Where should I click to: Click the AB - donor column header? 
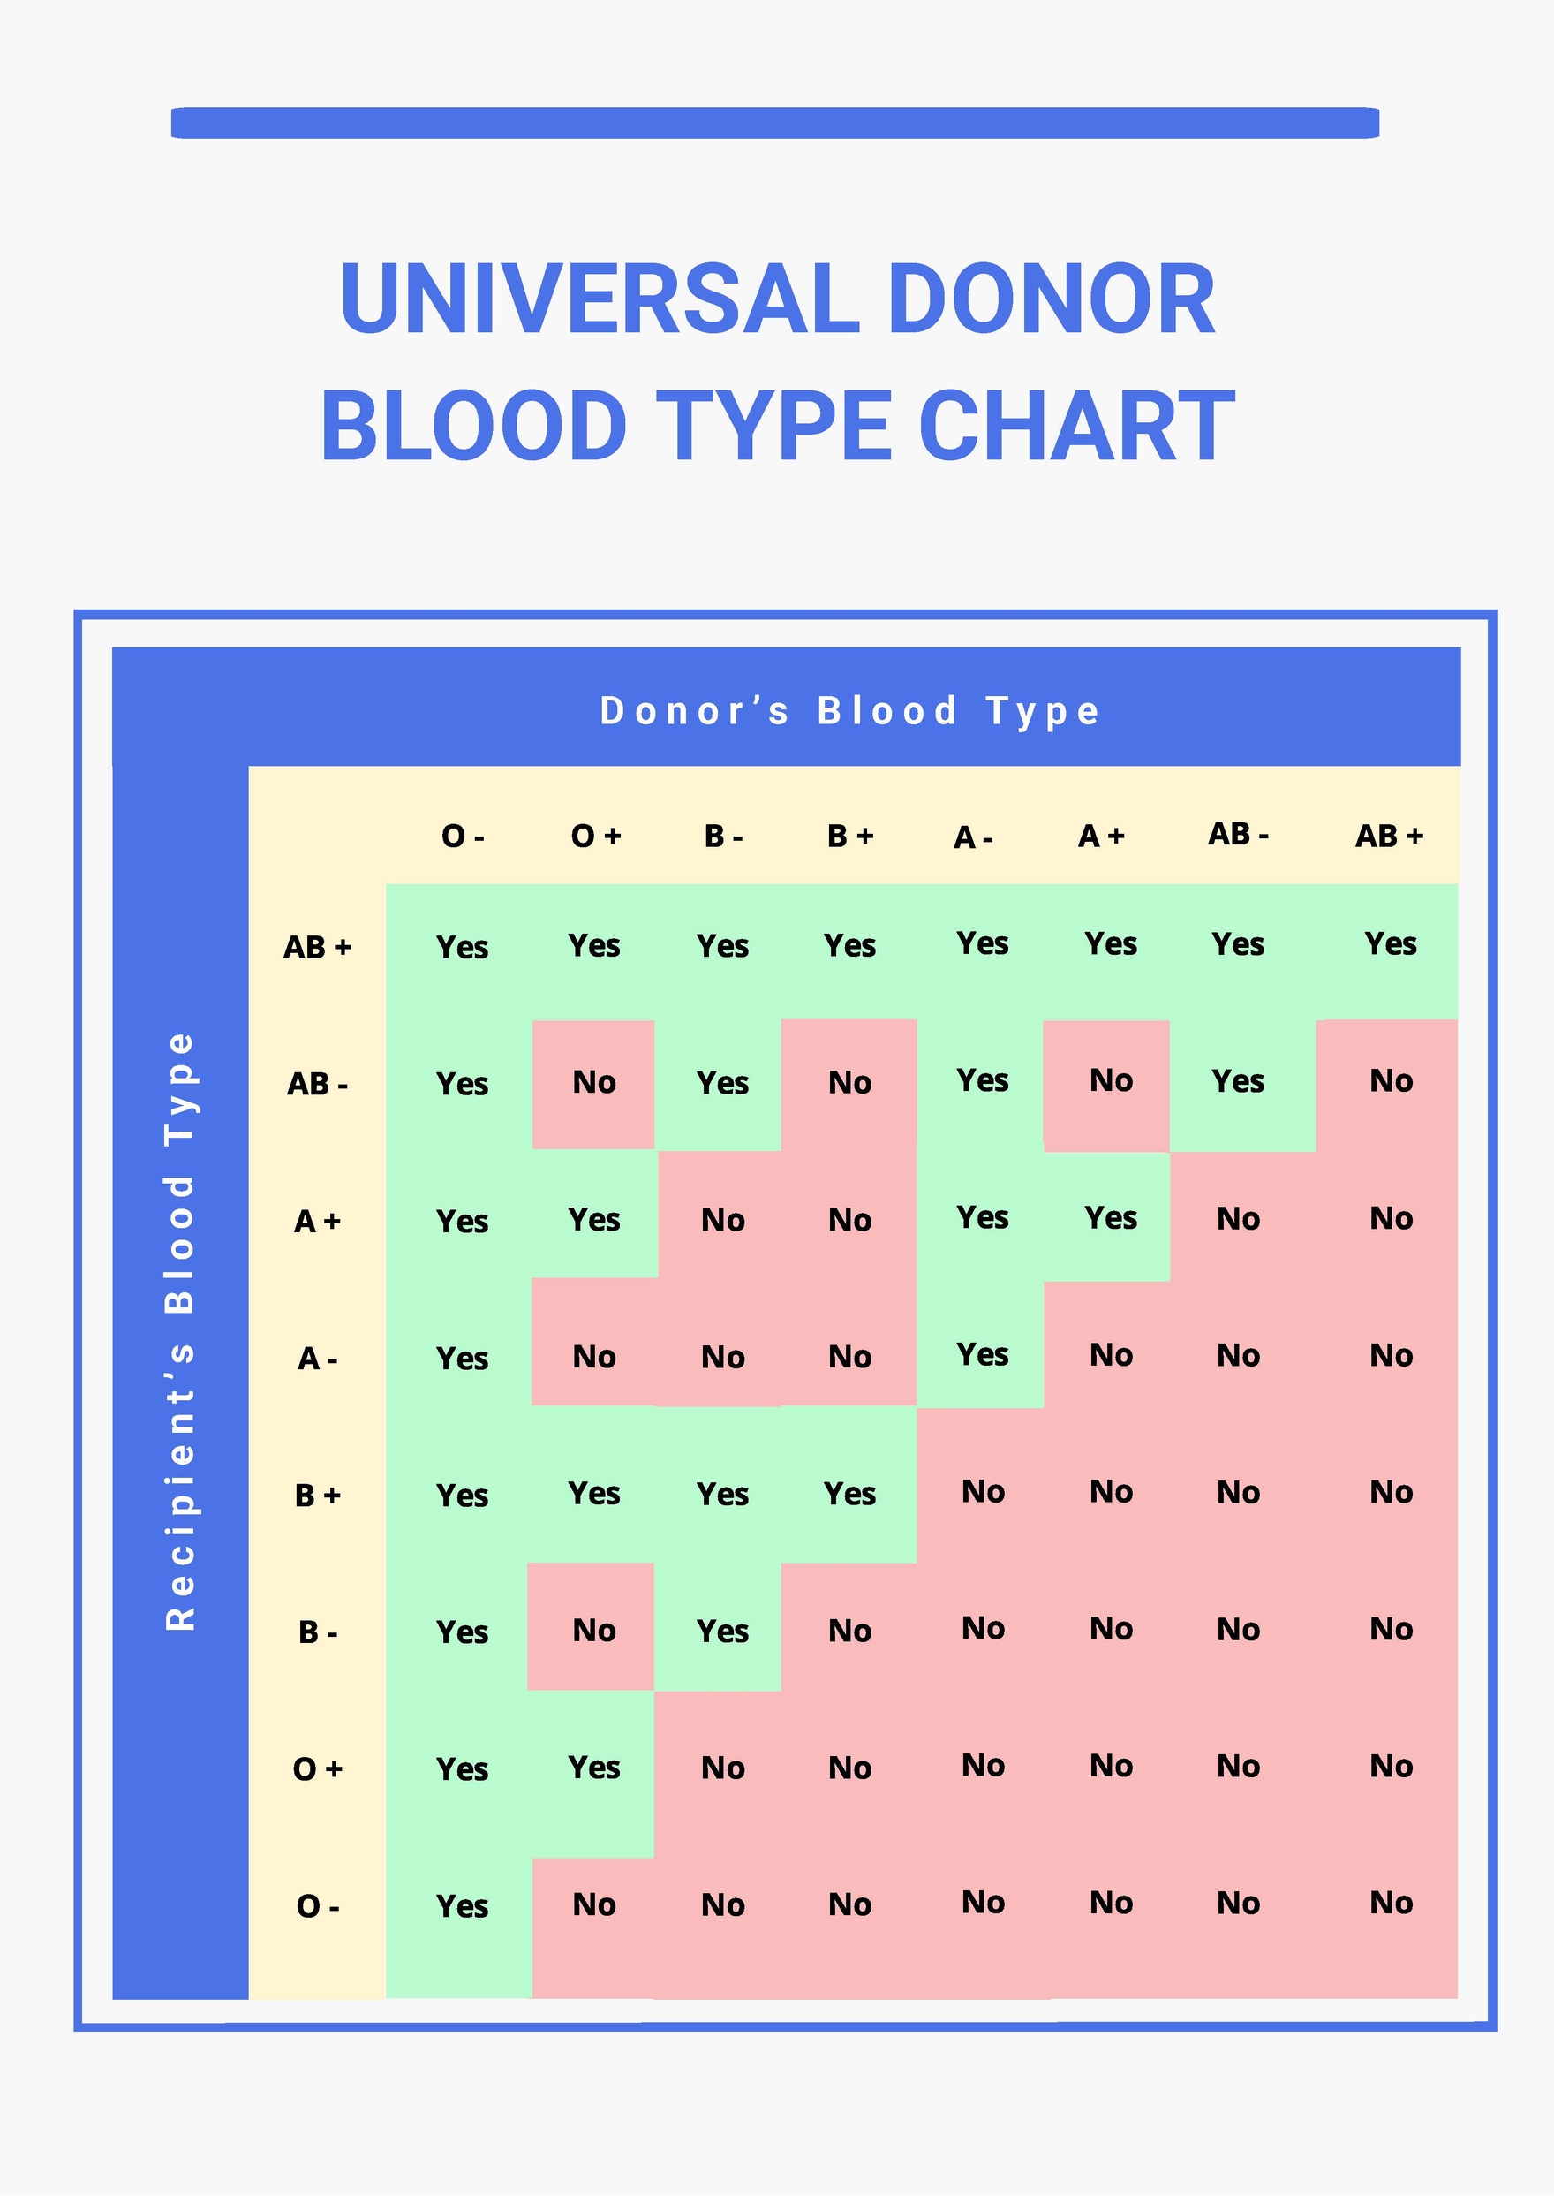tap(1237, 835)
